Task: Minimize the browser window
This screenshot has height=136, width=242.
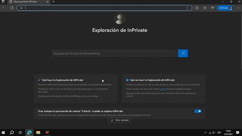Action: pos(223,2)
